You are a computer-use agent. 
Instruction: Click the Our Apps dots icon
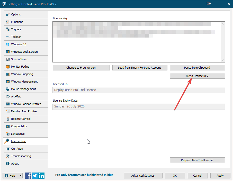coord(8,149)
